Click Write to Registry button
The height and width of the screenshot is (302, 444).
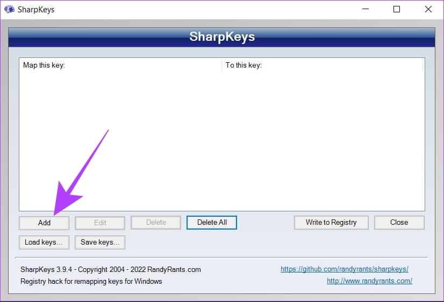pyautogui.click(x=331, y=223)
